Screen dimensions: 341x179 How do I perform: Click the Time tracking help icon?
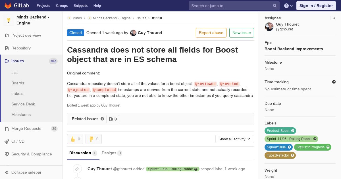click(334, 82)
